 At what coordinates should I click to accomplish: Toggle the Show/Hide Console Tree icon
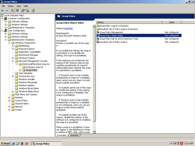pyautogui.click(x=17, y=11)
